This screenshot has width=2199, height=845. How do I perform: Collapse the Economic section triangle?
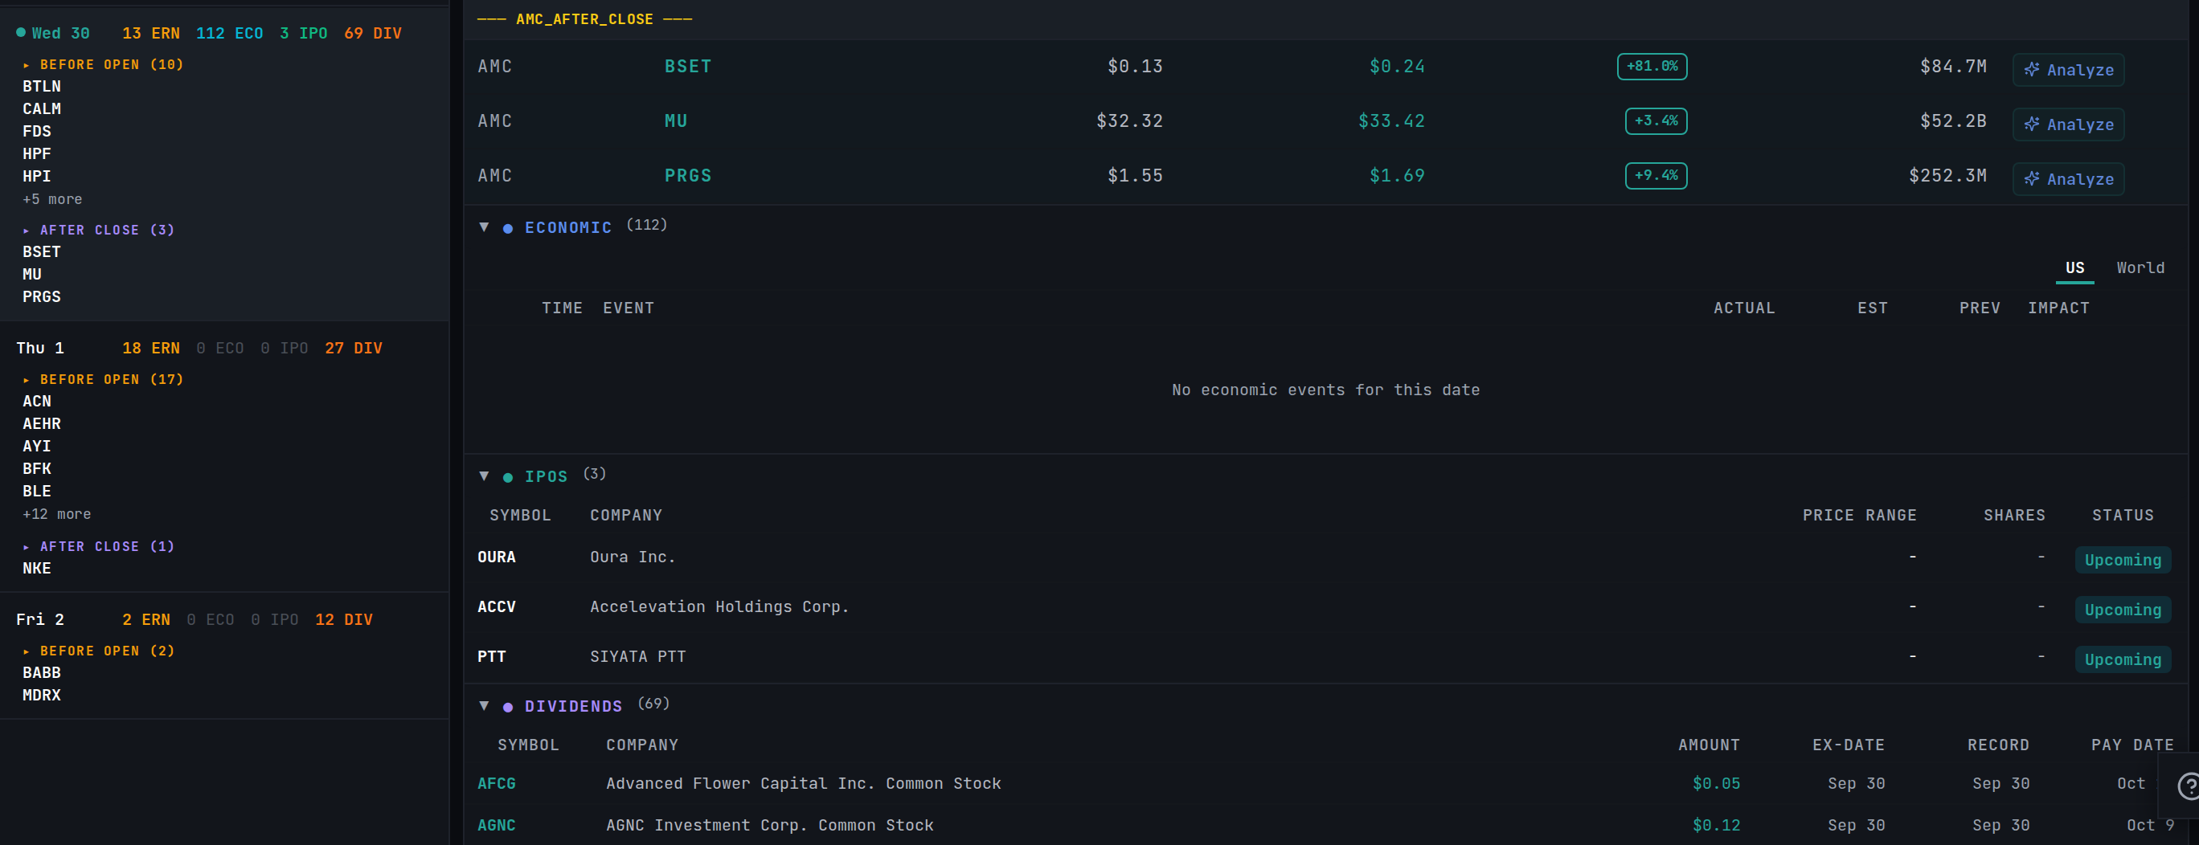[x=484, y=227]
